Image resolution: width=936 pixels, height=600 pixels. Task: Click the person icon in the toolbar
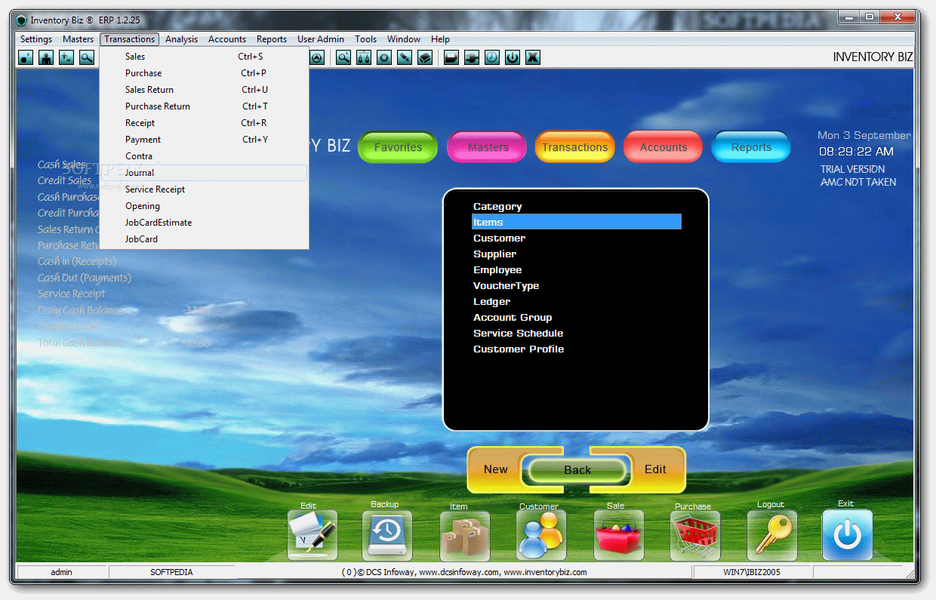pos(46,57)
